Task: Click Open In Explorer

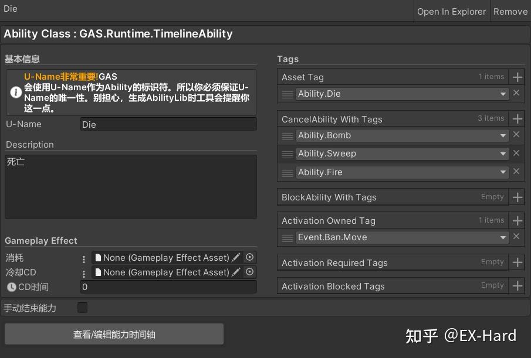Action: [x=452, y=11]
